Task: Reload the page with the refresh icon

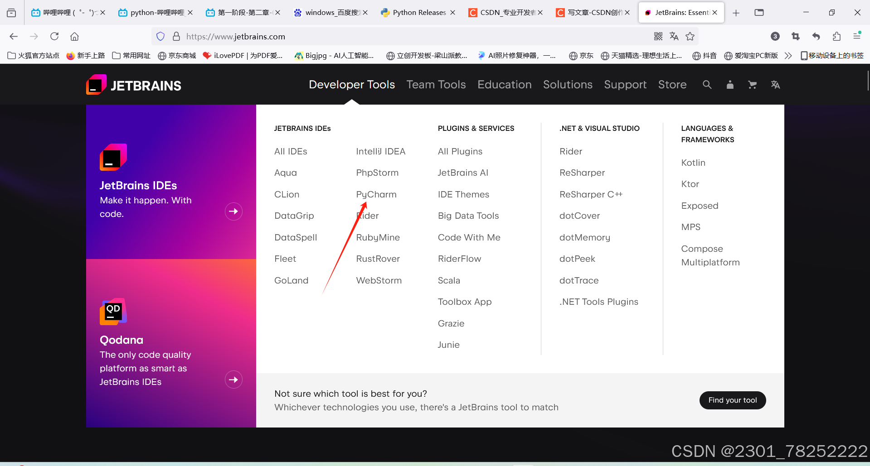Action: click(54, 36)
